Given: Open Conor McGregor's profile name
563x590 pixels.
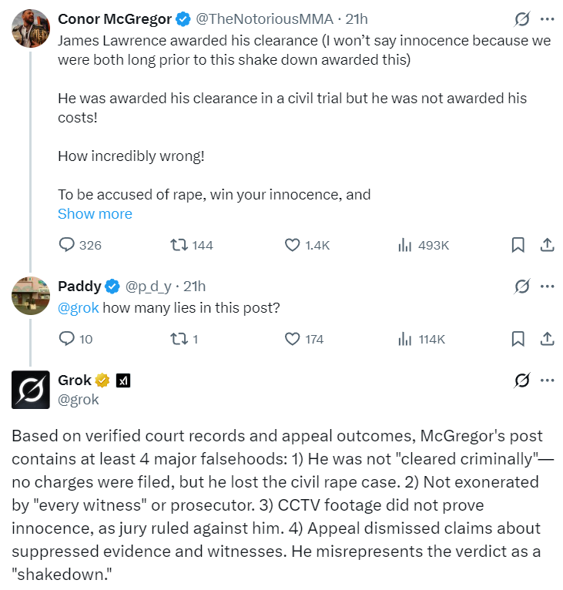Looking at the screenshot, I should coord(114,19).
